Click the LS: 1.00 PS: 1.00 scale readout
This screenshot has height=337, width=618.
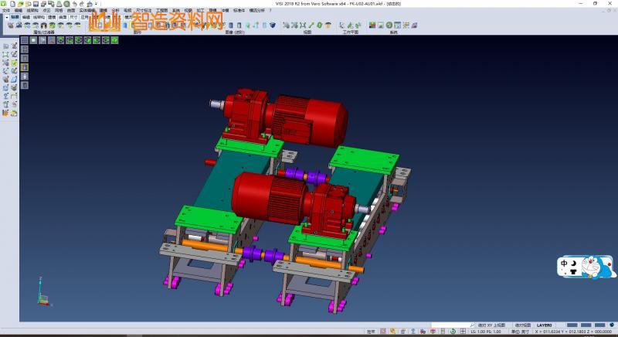coord(485,332)
